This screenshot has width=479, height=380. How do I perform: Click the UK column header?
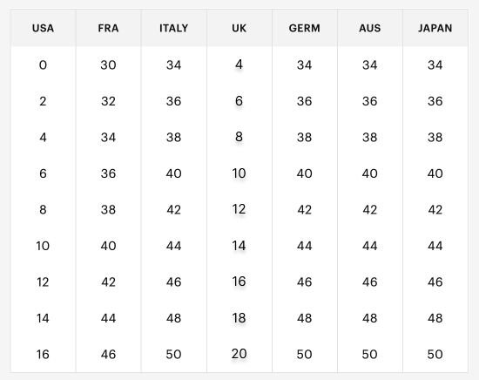click(239, 28)
